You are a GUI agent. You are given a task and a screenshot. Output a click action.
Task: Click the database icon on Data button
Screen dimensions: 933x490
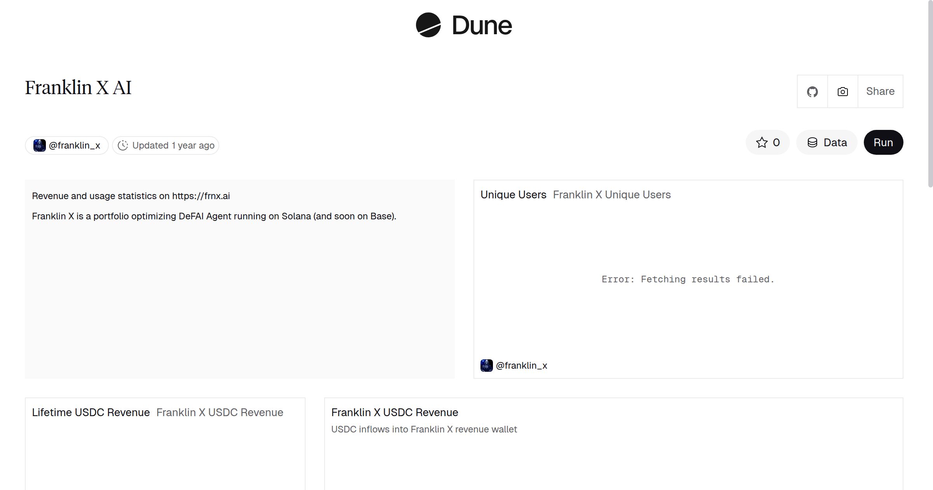812,142
